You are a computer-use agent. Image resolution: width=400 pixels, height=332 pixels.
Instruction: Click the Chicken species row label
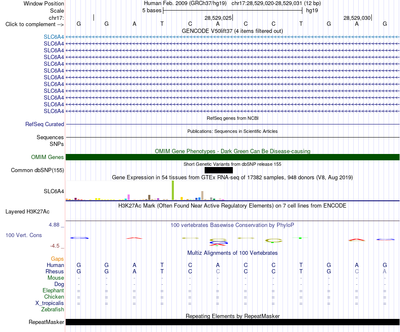(x=54, y=297)
